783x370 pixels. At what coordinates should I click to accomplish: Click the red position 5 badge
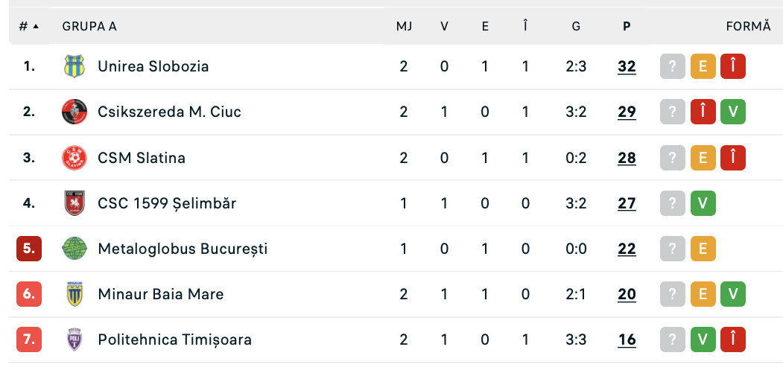(29, 249)
